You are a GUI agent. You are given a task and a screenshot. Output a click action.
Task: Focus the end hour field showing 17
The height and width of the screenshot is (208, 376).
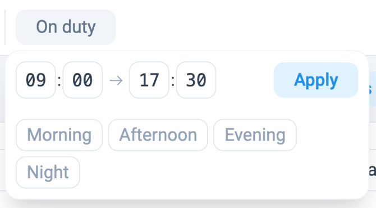coord(149,80)
